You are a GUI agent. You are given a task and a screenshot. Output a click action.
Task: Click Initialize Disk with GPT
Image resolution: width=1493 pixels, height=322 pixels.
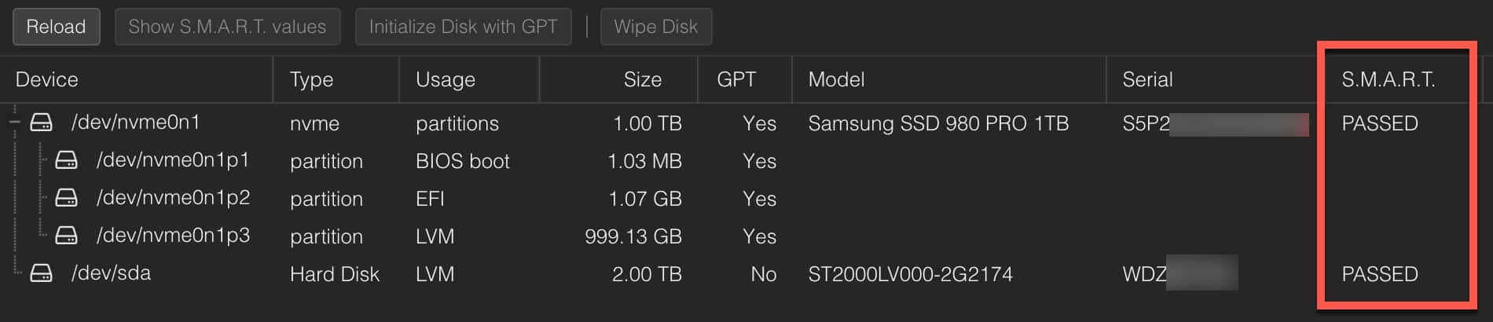pos(463,27)
